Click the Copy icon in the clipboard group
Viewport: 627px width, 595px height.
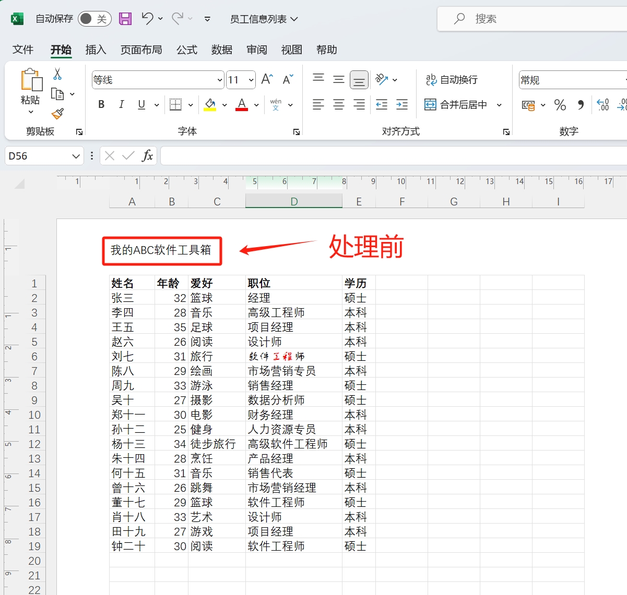(x=58, y=94)
